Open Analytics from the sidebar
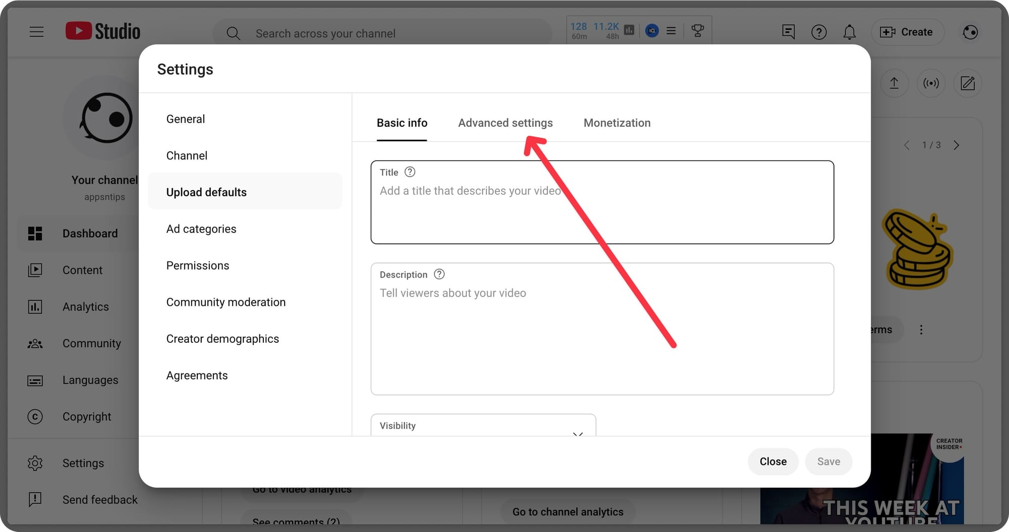The height and width of the screenshot is (532, 1009). pyautogui.click(x=35, y=306)
